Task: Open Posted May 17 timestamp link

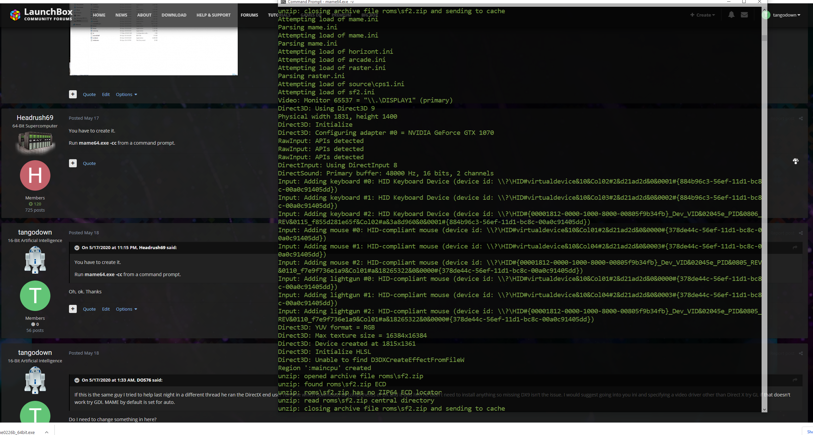Action: coord(84,118)
